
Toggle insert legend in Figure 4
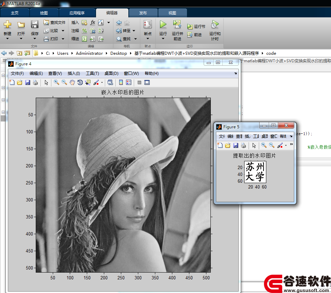pos(129,82)
